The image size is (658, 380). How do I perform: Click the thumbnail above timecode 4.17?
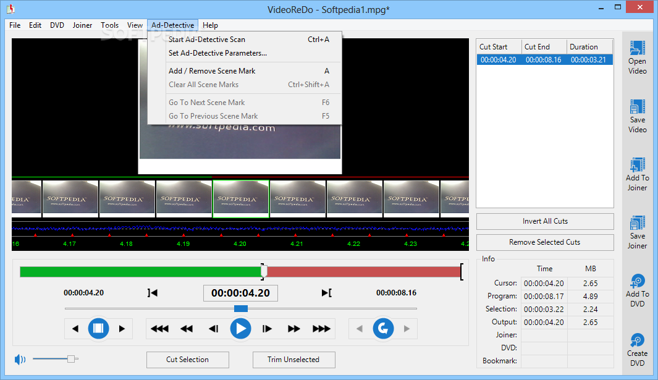click(70, 199)
